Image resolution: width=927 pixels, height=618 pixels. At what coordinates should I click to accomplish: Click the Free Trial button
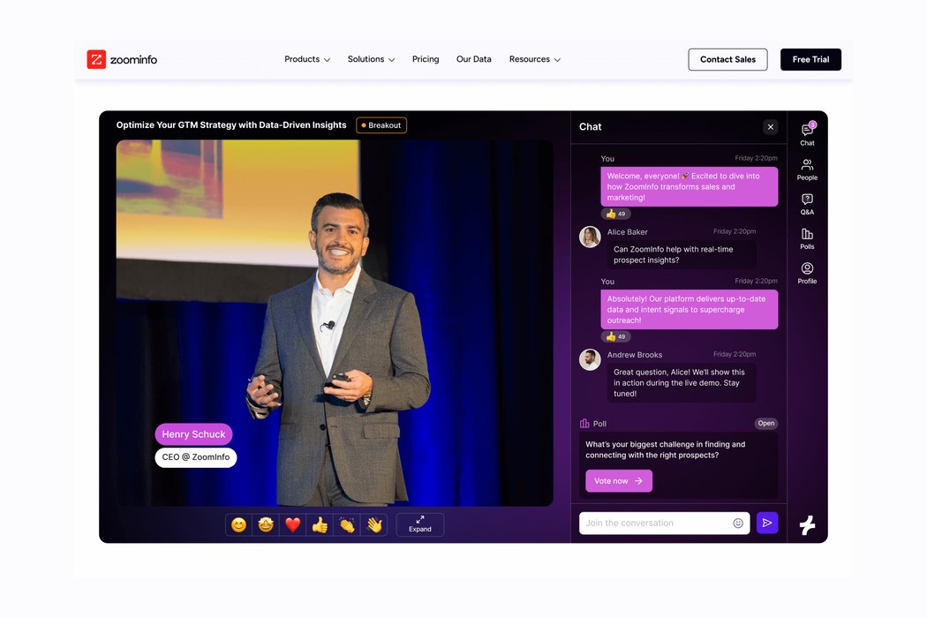coord(810,59)
